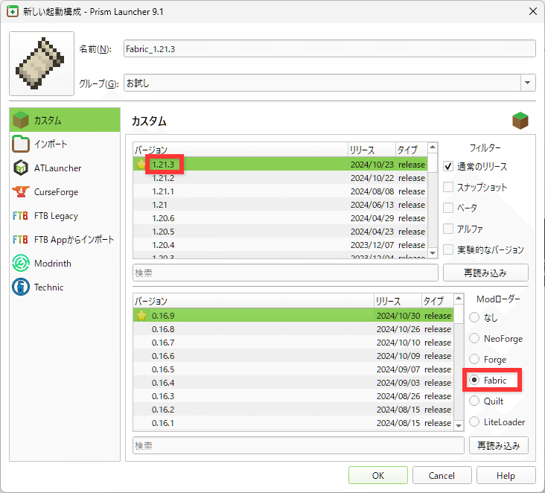This screenshot has height=493, width=545.
Task: Select the Forge mod loader
Action: click(x=474, y=359)
